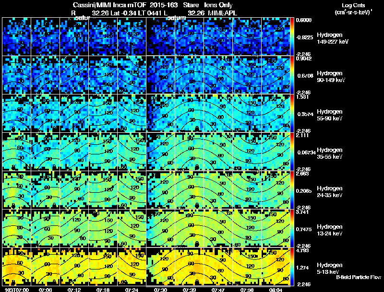Click the color bar of the 149-227 keV row
Viewport: 384px width, 292px height.
[x=292, y=36]
